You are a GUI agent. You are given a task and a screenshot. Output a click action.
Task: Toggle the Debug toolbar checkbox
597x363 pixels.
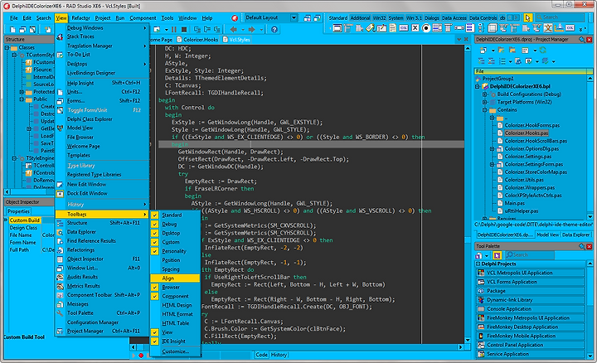click(154, 224)
